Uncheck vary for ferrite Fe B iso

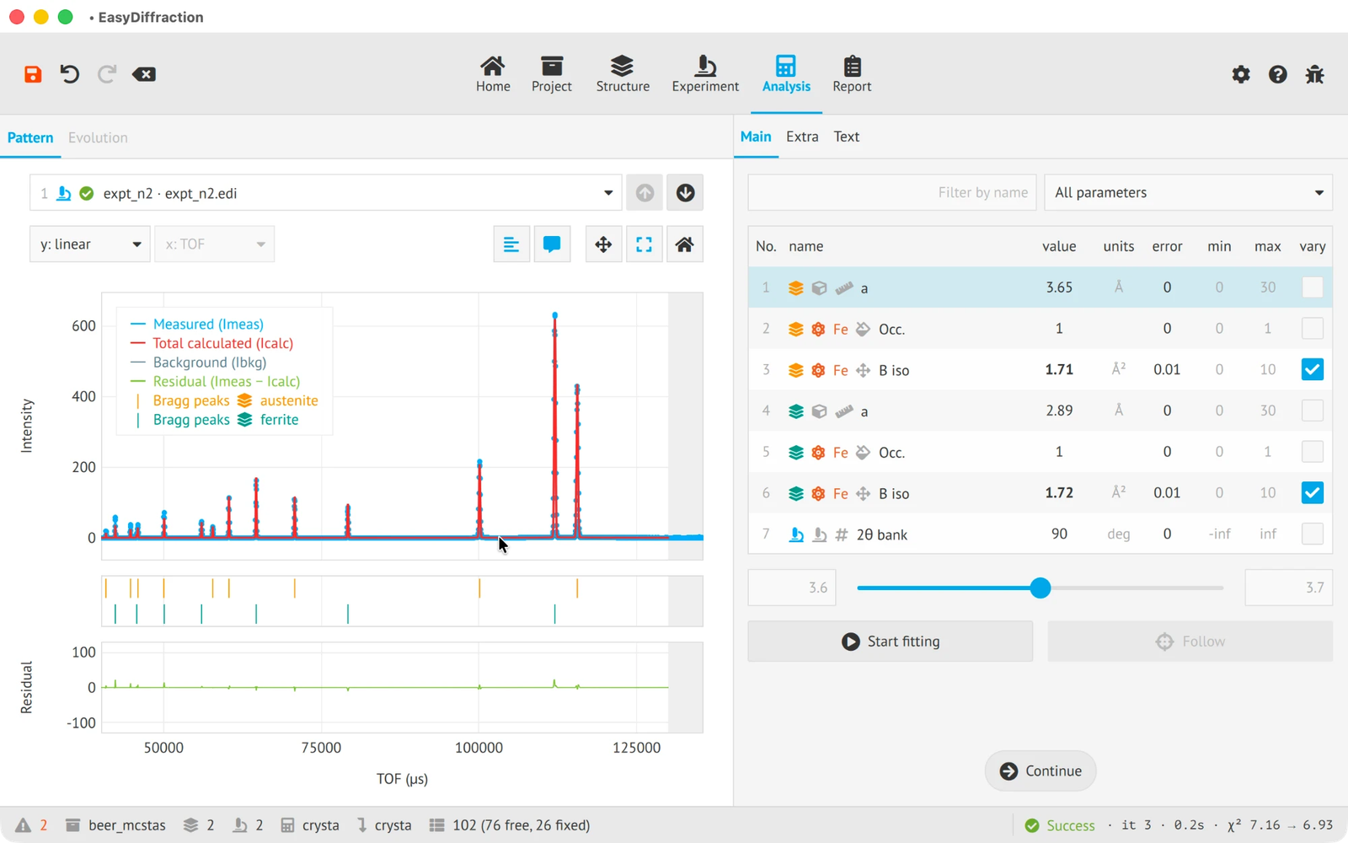[1312, 493]
